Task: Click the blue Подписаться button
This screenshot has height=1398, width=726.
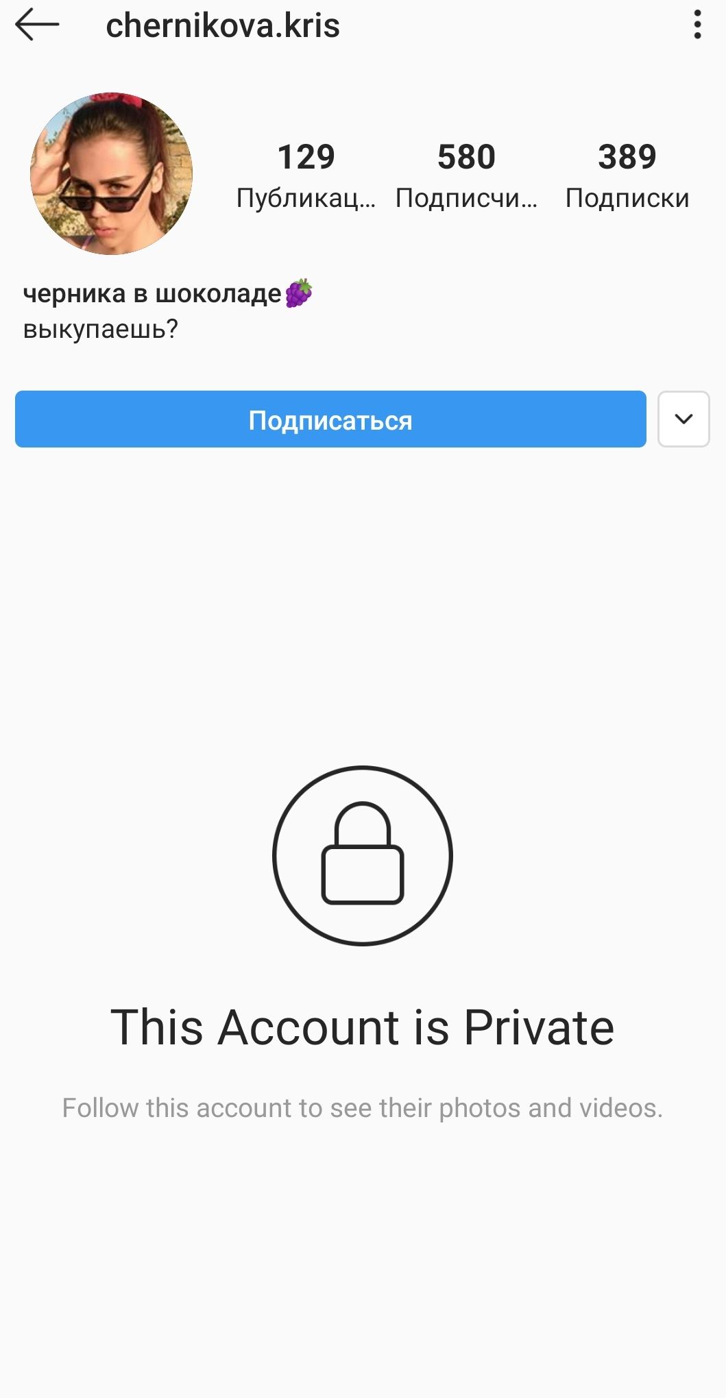Action: pyautogui.click(x=330, y=419)
